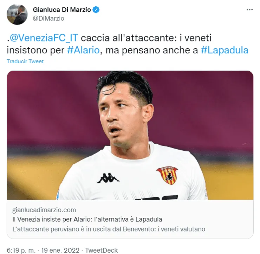Screen dimensions: 260x254
Task: Click the gianlucadimarzio.com domain label
Action: pyautogui.click(x=44, y=210)
